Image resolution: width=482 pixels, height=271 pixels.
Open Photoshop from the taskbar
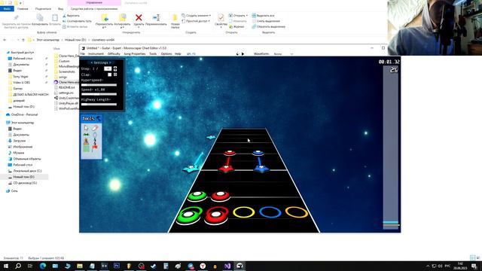point(117,266)
